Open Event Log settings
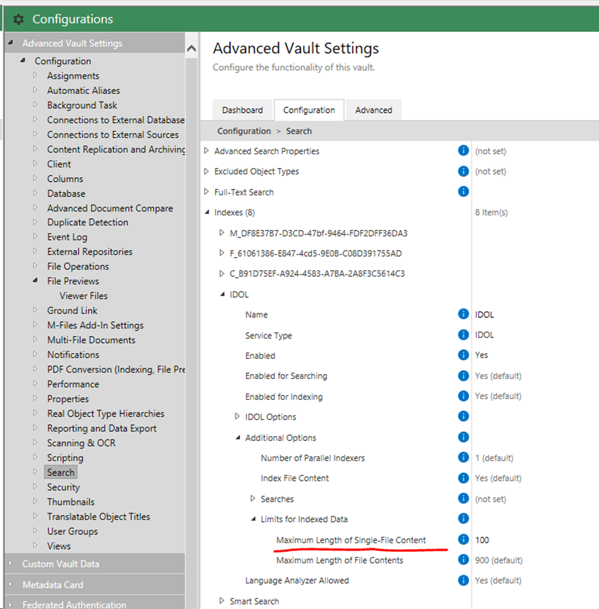599x609 pixels. click(67, 237)
